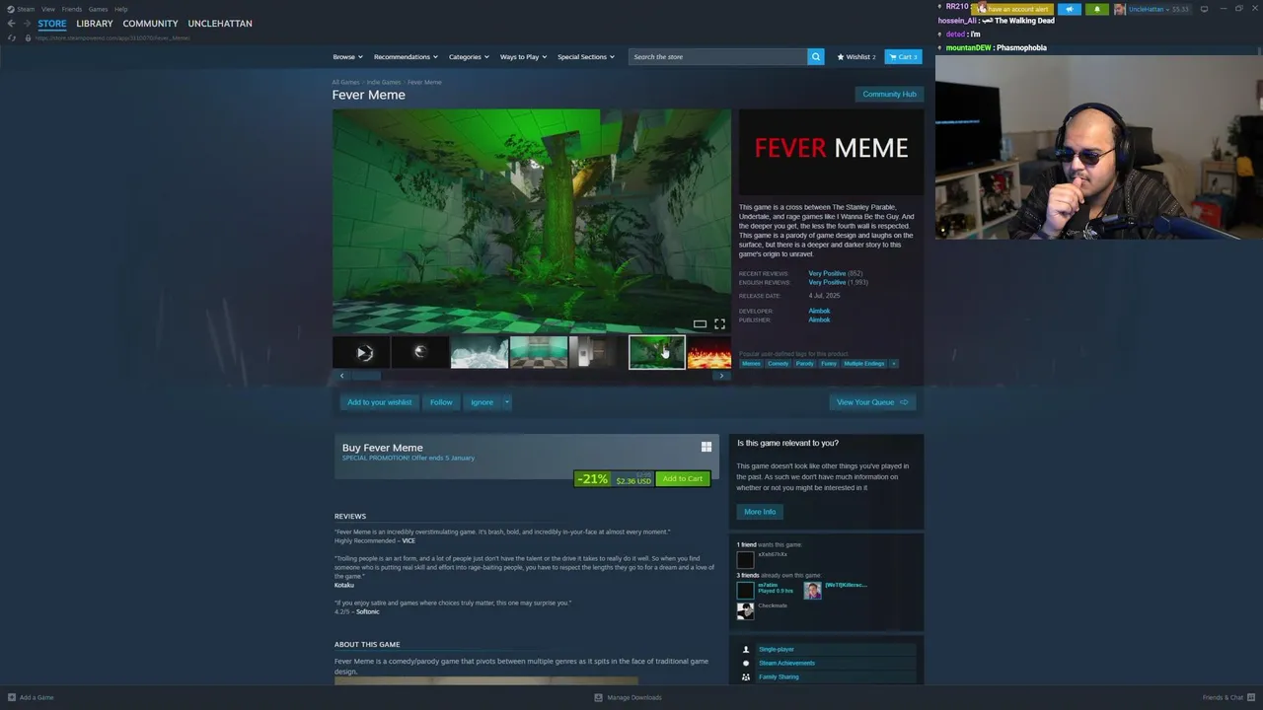Click Add to your wishlist
The height and width of the screenshot is (710, 1263).
[x=379, y=402]
